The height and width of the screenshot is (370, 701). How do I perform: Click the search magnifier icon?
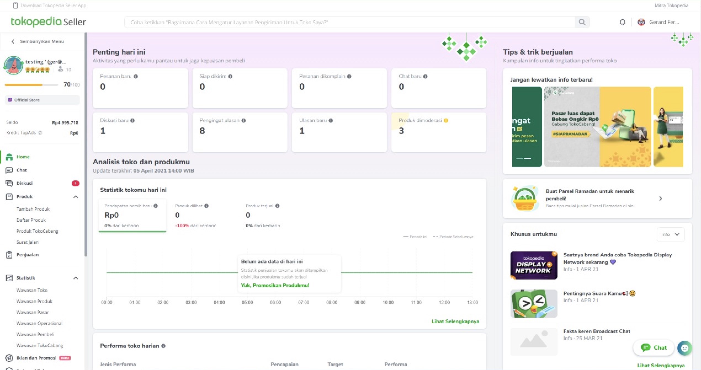click(x=582, y=22)
